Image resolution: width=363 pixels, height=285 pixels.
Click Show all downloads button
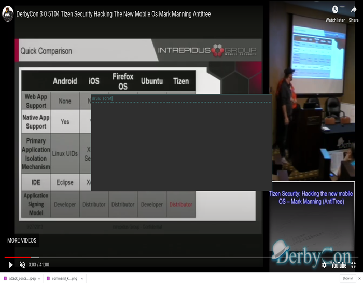348,278
